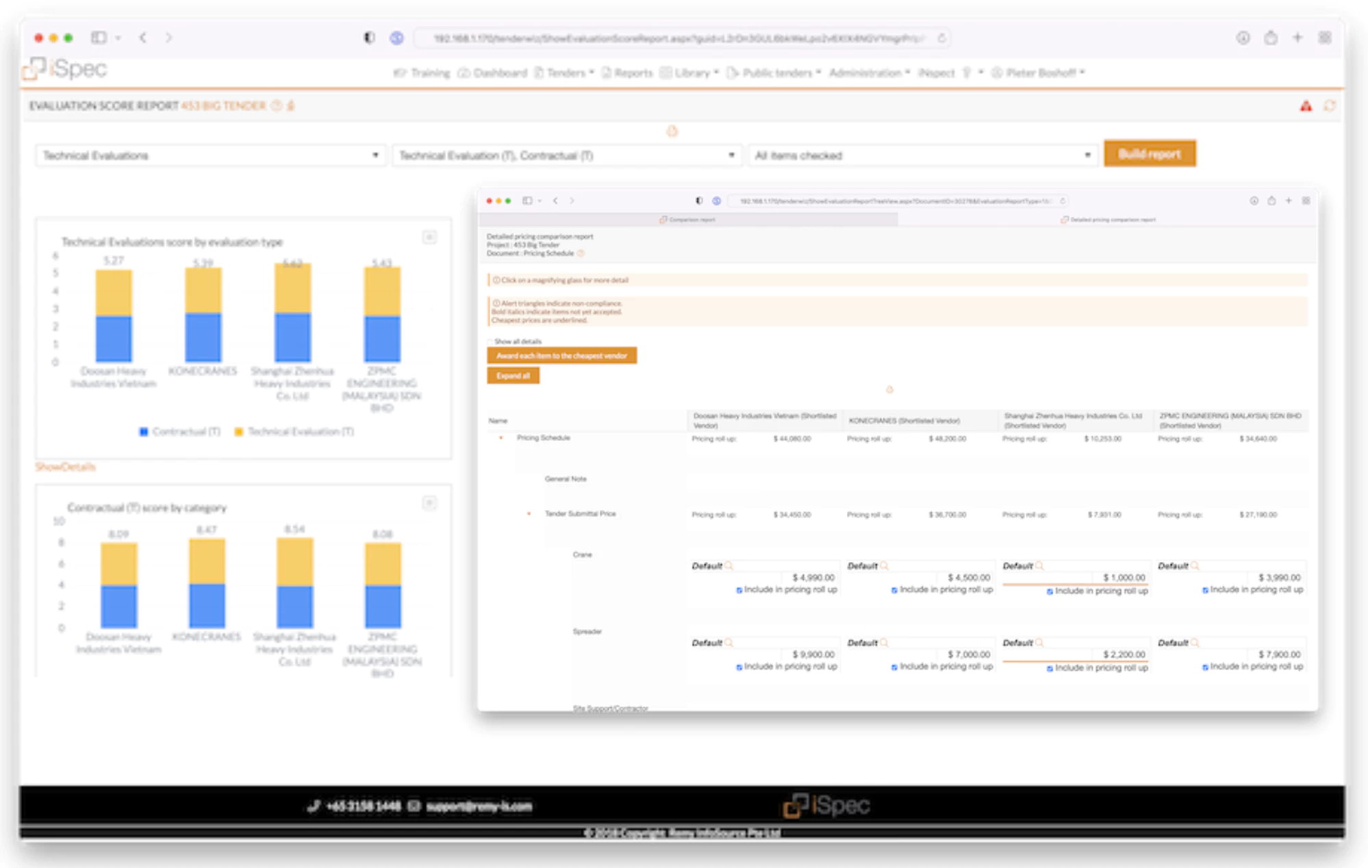The height and width of the screenshot is (868, 1368).
Task: Open magnifying glass for KONECRANES Crane price
Action: click(x=885, y=565)
